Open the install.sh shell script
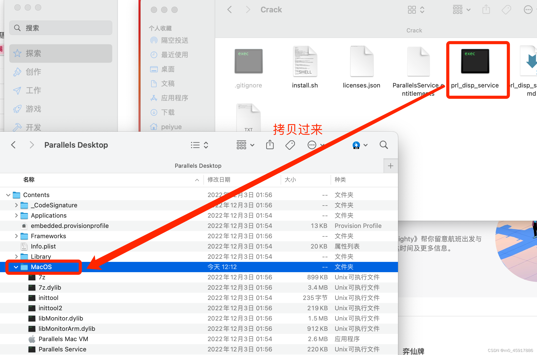The image size is (537, 355). 305,62
